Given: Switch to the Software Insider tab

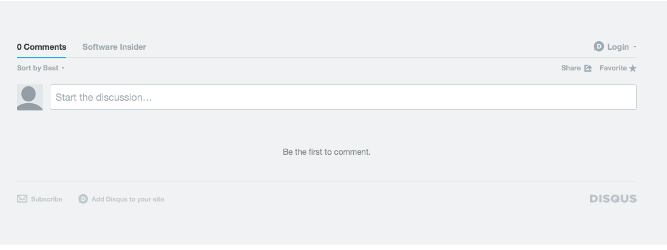Looking at the screenshot, I should click(114, 47).
